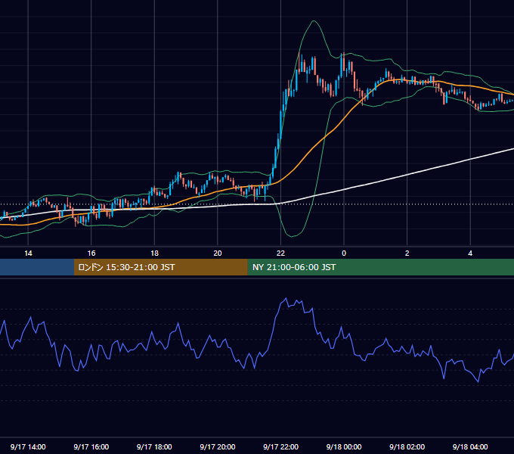
Task: Click the 9/17 16:00 date label
Action: coord(91,446)
